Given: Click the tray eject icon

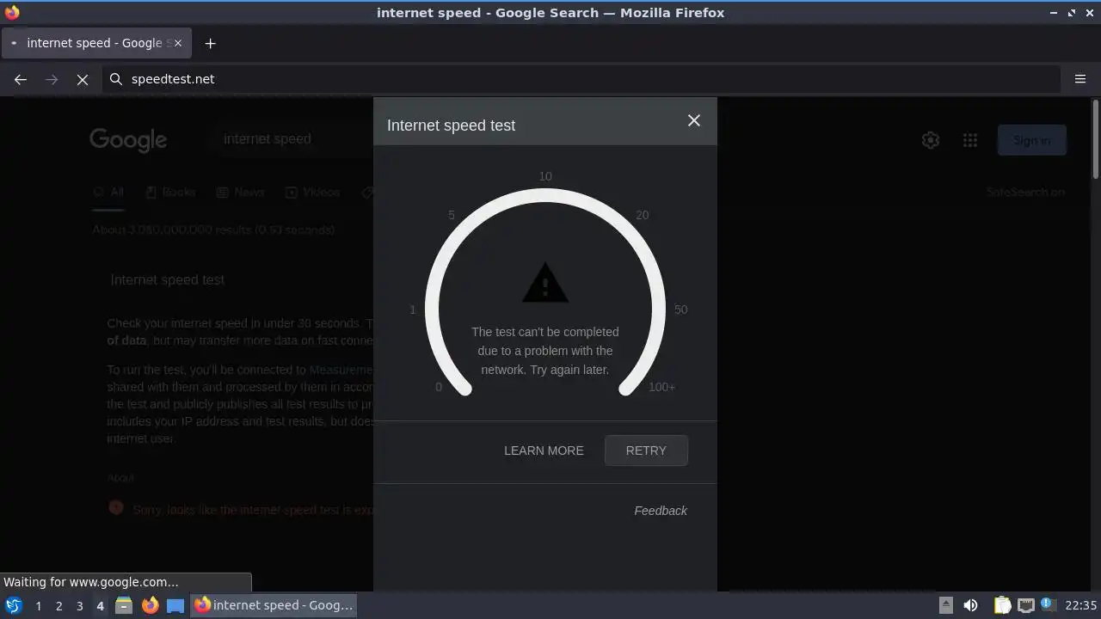Looking at the screenshot, I should tap(945, 605).
